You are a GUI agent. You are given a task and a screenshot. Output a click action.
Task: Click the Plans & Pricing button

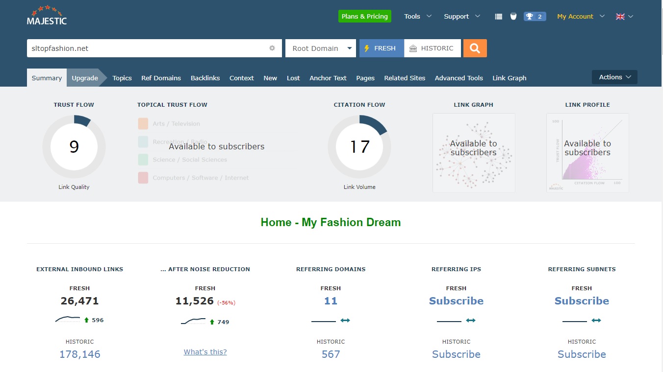[364, 16]
